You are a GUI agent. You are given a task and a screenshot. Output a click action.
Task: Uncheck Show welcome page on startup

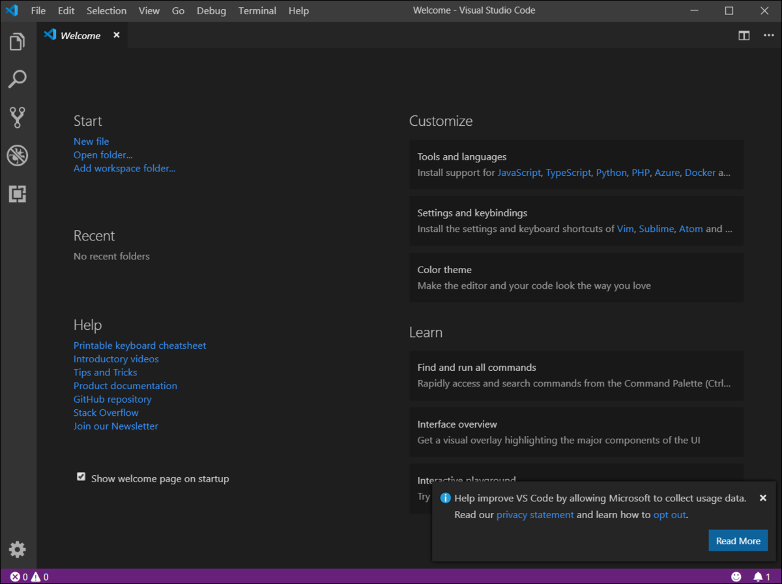pos(81,477)
